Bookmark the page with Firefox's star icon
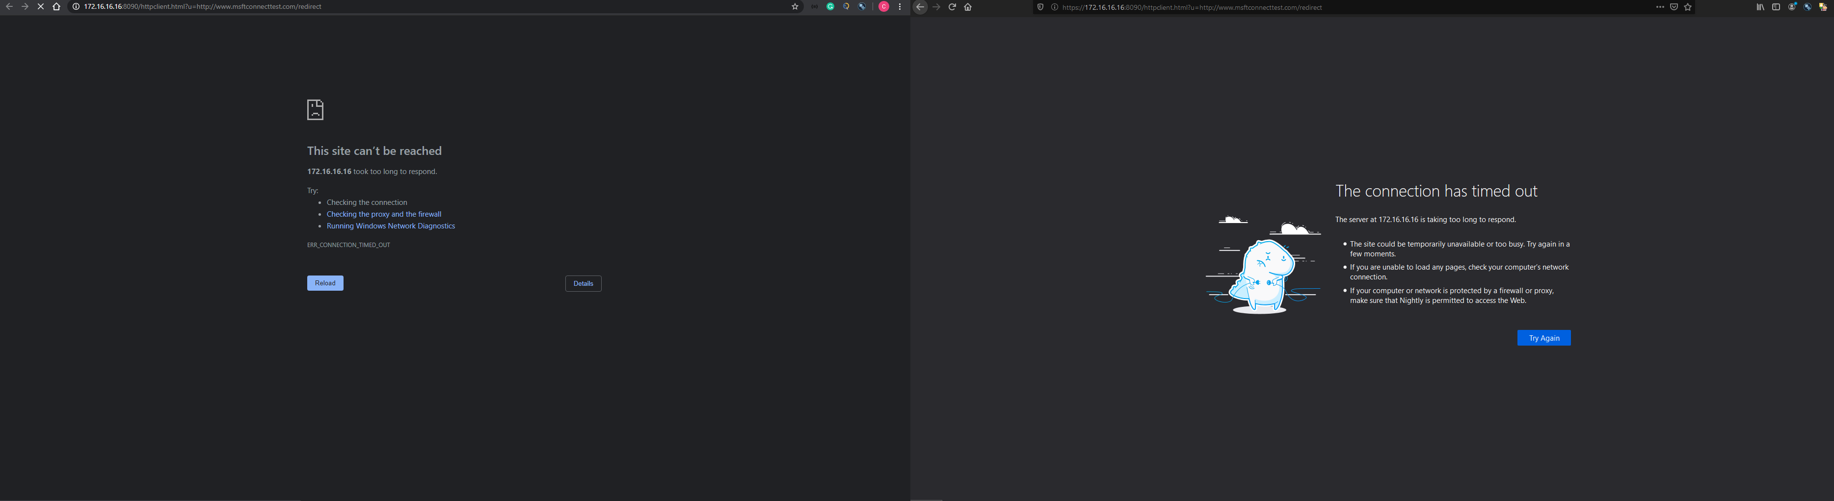Viewport: 1834px width, 501px height. click(1688, 7)
